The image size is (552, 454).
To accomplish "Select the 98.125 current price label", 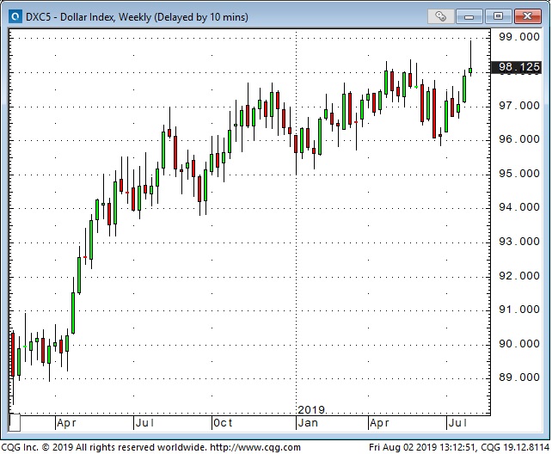I will point(516,67).
